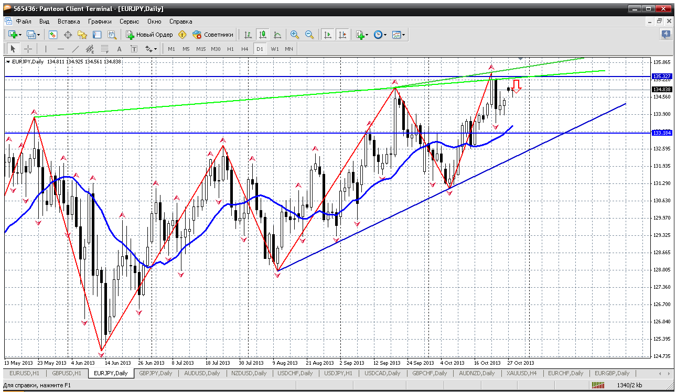Screen dimensions: 676x392
Task: Expand the Profiles dropdown
Action: pyautogui.click(x=38, y=35)
